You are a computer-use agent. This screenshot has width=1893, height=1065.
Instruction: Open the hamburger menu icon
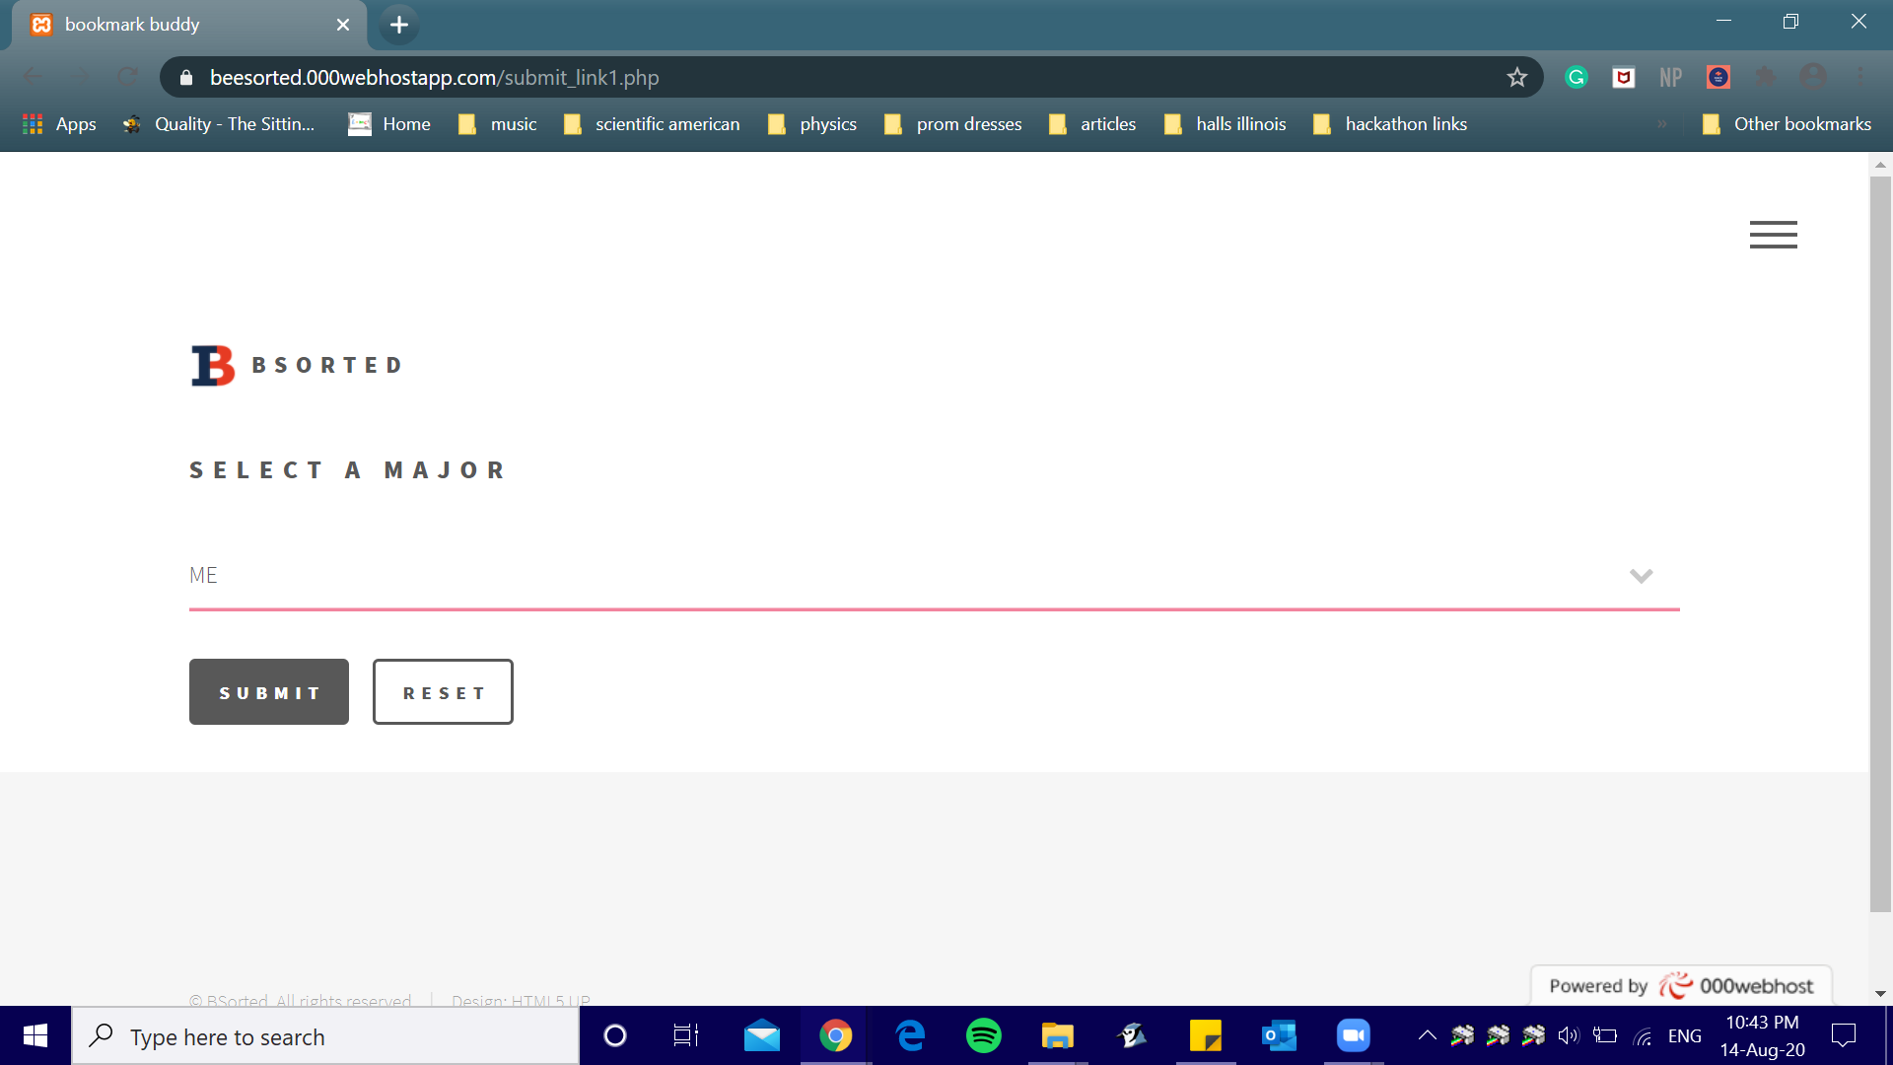(1773, 235)
